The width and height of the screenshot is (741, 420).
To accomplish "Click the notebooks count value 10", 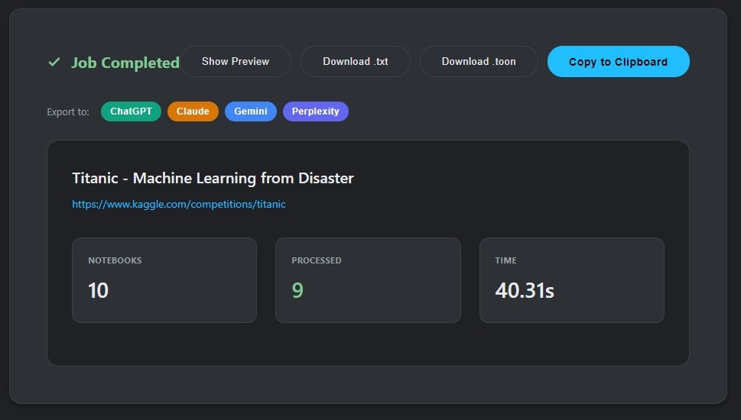I will [x=99, y=290].
